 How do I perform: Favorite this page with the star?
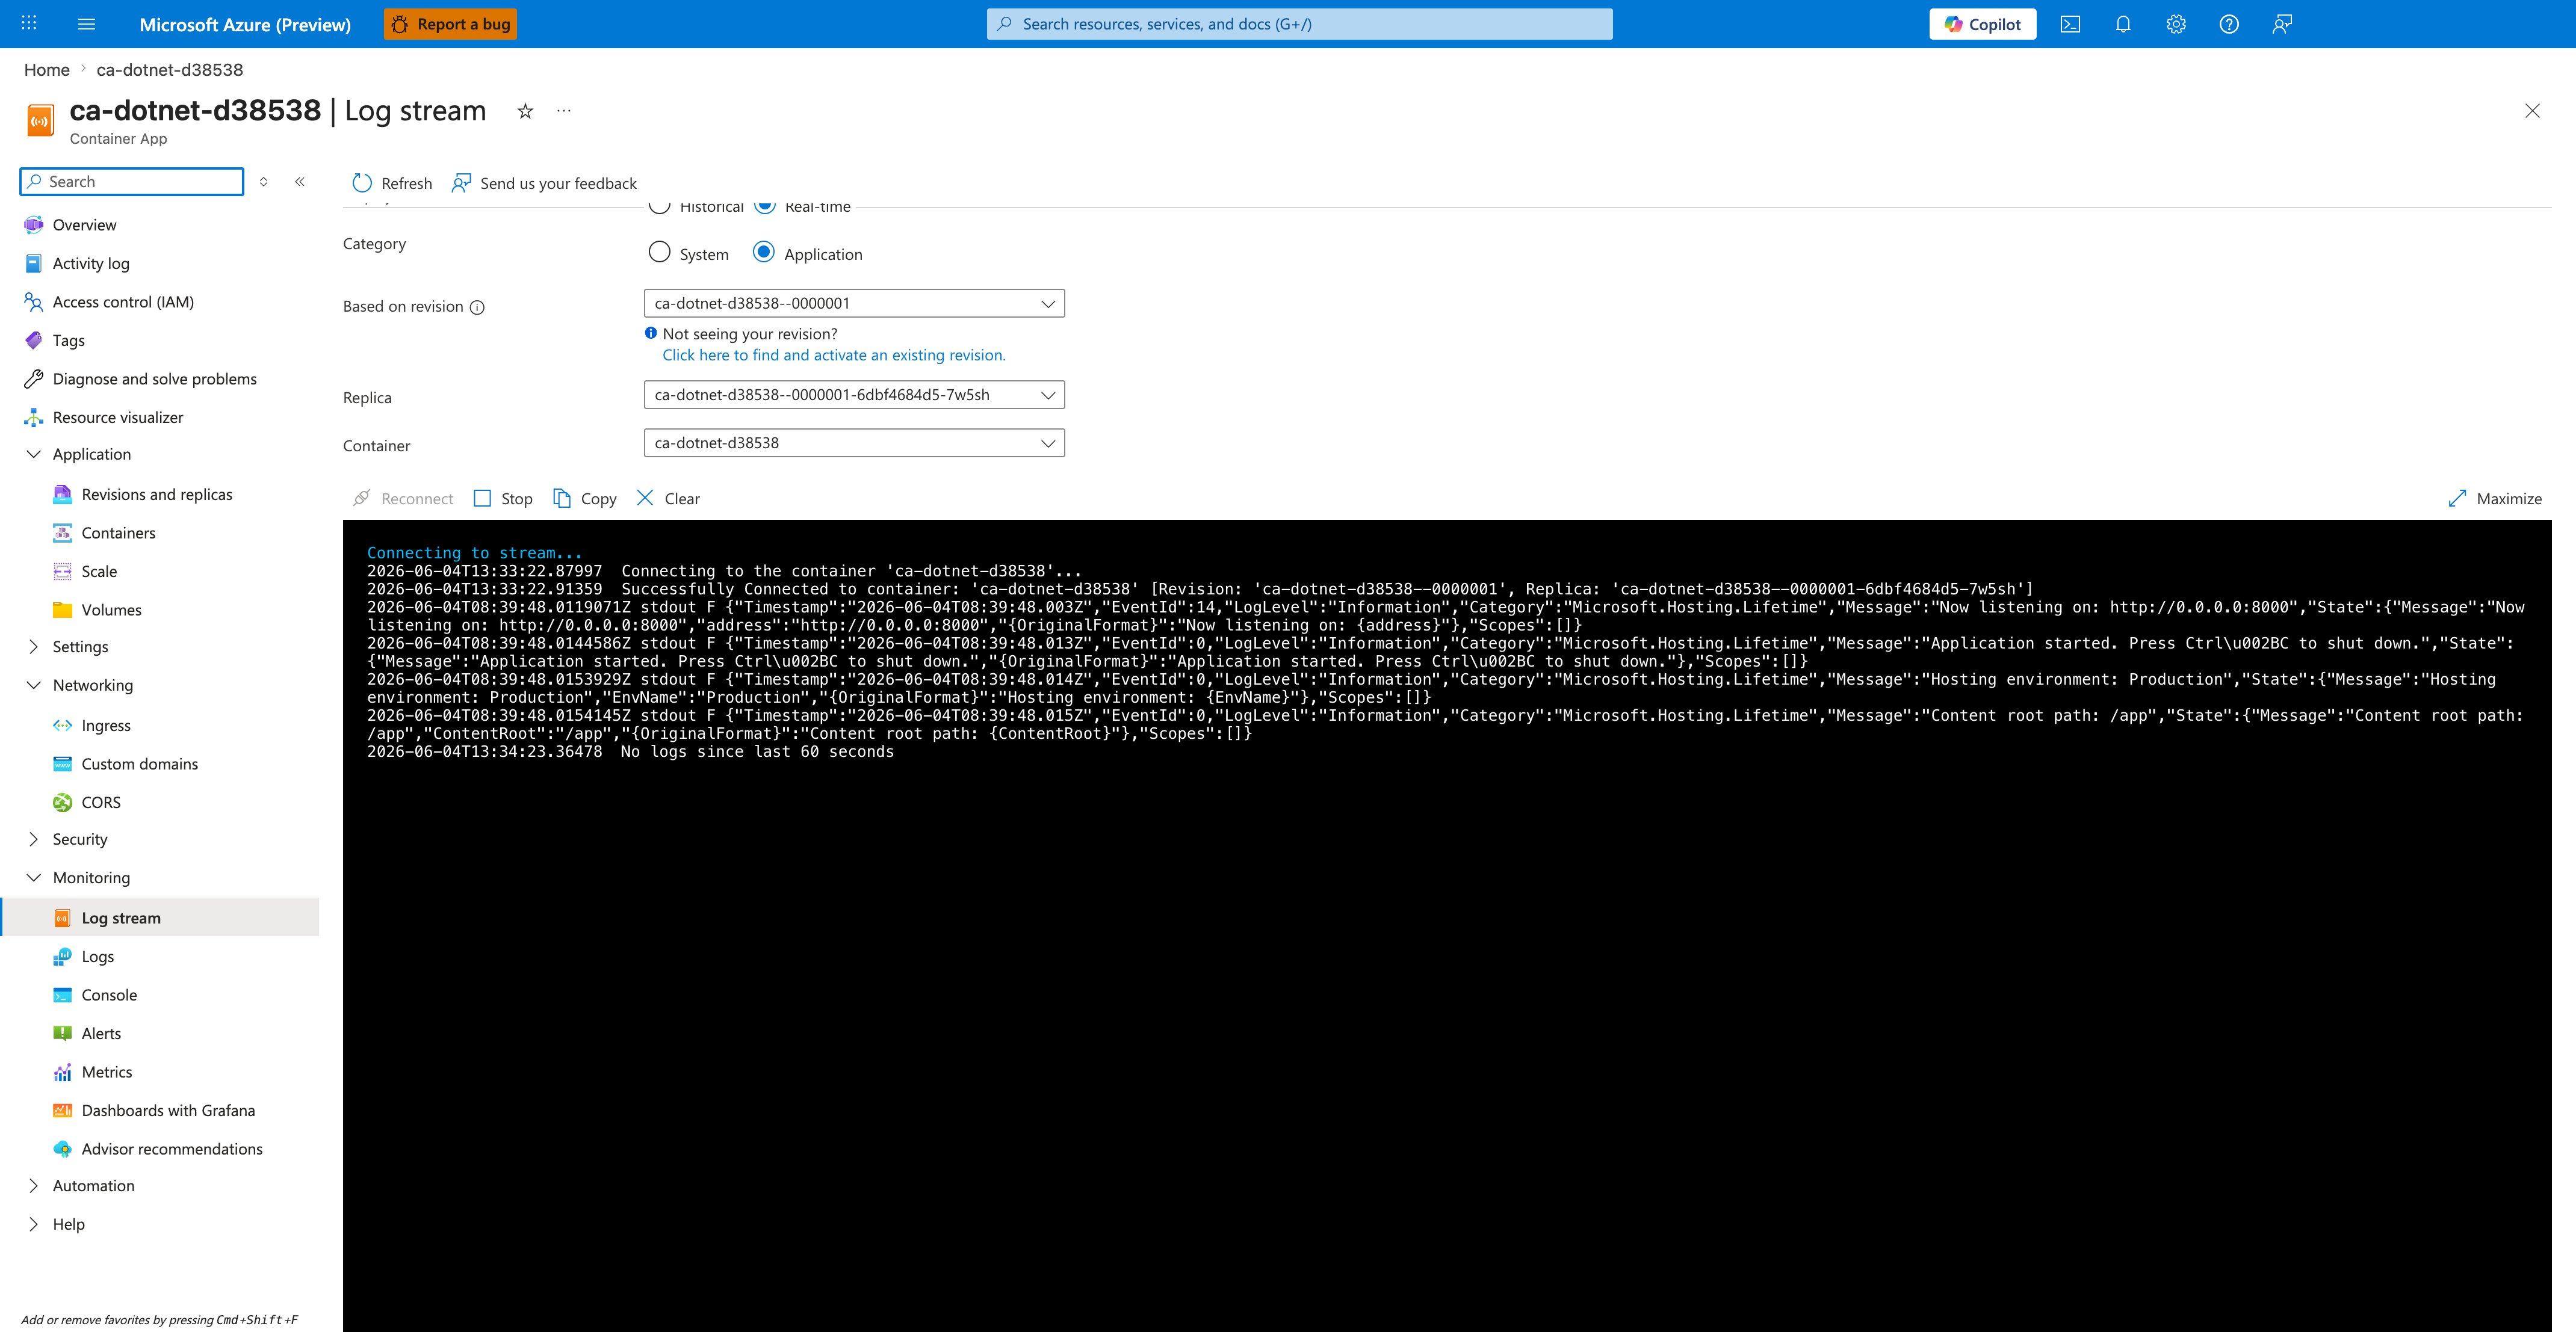point(525,111)
